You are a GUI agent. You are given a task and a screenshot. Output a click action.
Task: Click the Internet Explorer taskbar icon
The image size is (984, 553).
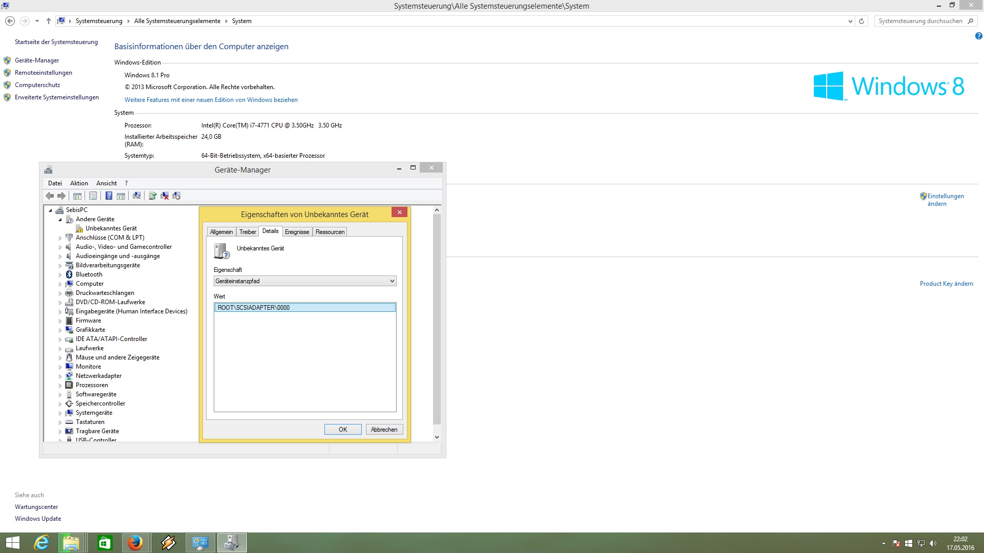(x=42, y=543)
